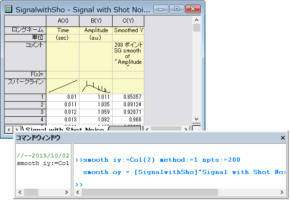Click cell with value 1.011

tap(96, 97)
